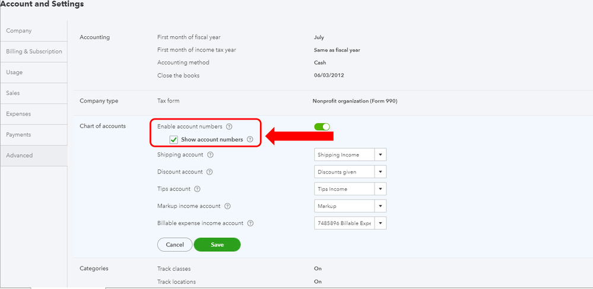Cancel the chart of accounts changes
This screenshot has height=289, width=593.
(175, 245)
